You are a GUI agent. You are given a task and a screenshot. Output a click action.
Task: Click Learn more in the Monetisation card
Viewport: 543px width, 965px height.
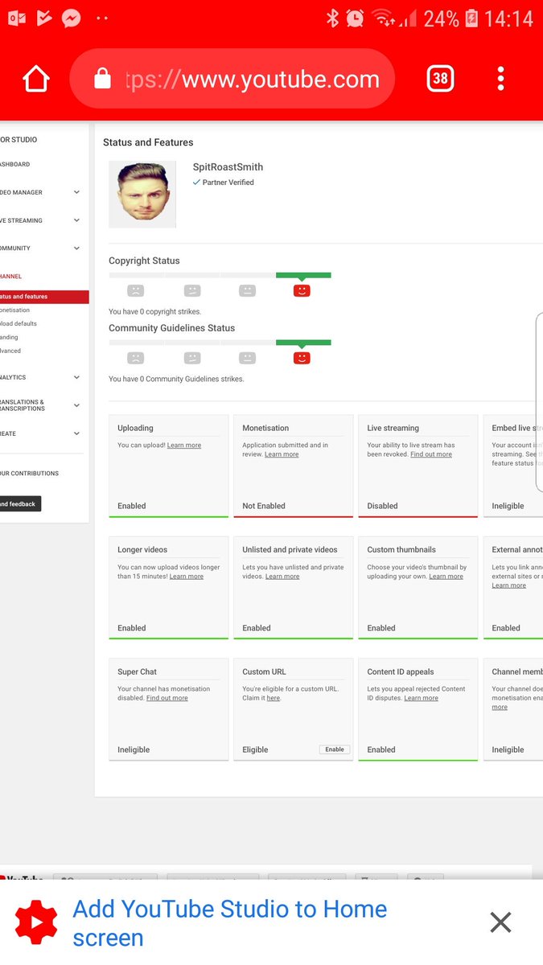click(282, 454)
